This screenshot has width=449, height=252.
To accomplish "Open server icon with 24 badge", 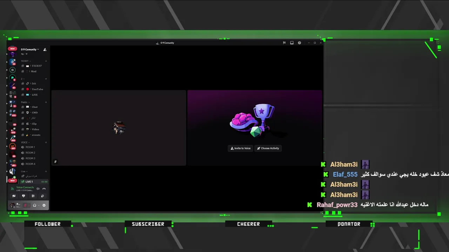I will click(x=13, y=62).
